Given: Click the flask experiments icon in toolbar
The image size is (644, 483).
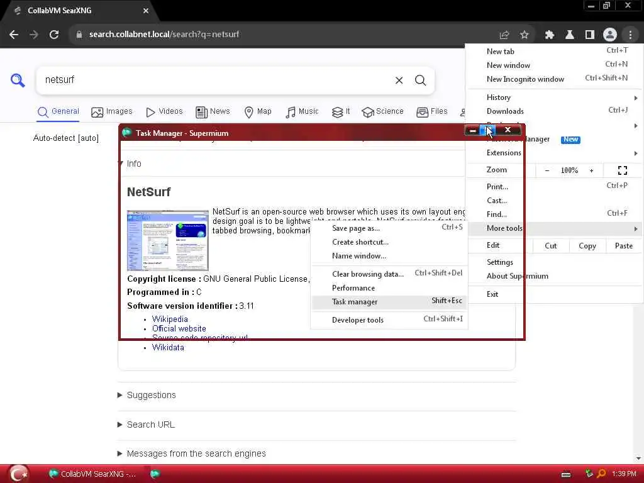Looking at the screenshot, I should tap(569, 35).
